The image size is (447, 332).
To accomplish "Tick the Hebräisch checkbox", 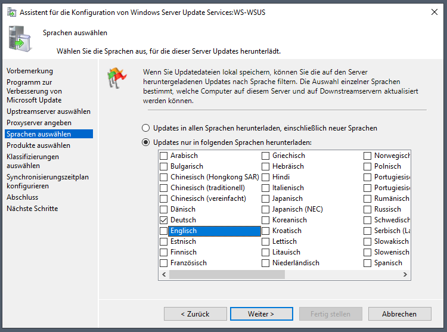I will tap(265, 166).
